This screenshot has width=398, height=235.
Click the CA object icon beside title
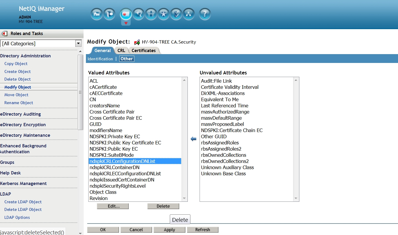tap(137, 42)
